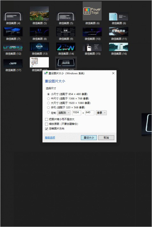Open the 像素 unit dropdown
This screenshot has height=227, width=152.
click(x=101, y=113)
